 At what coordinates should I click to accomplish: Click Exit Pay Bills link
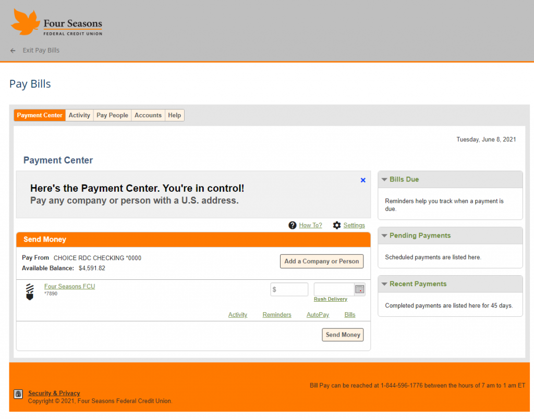click(41, 51)
